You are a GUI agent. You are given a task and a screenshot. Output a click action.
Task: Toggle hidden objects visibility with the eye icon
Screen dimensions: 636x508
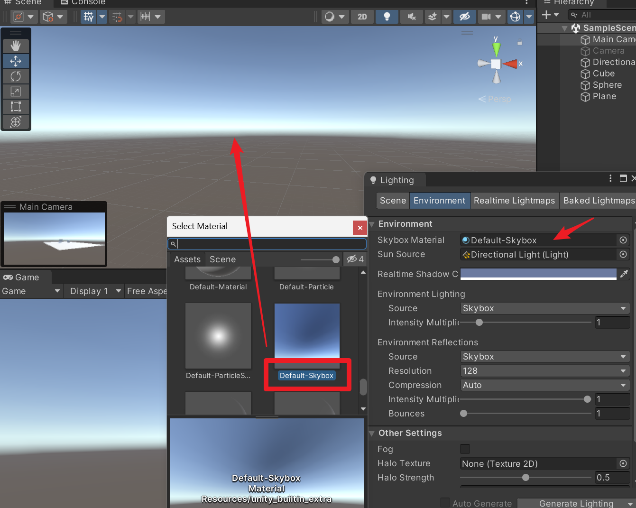click(x=464, y=17)
